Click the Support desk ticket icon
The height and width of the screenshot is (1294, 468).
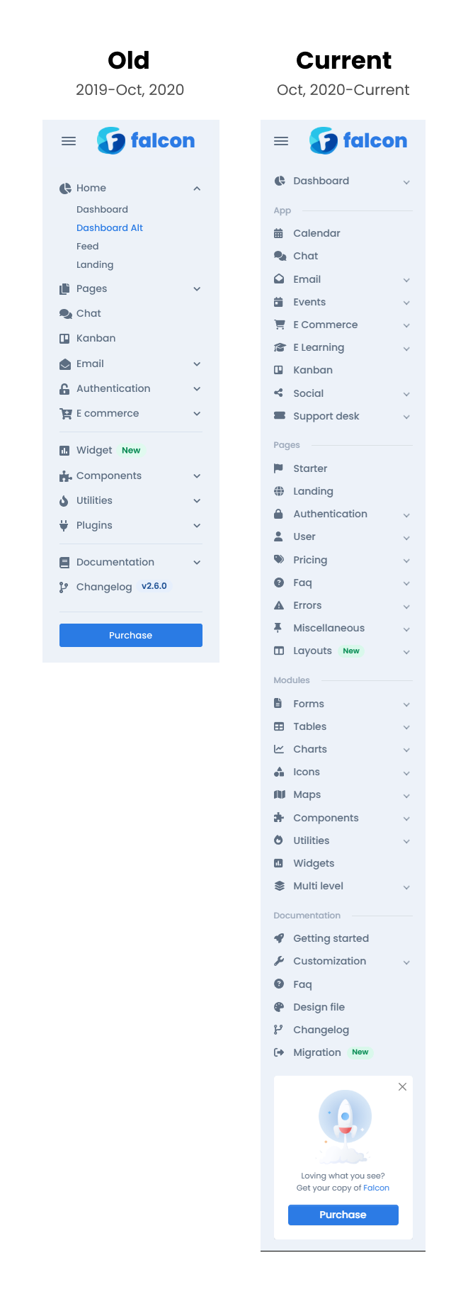[279, 416]
